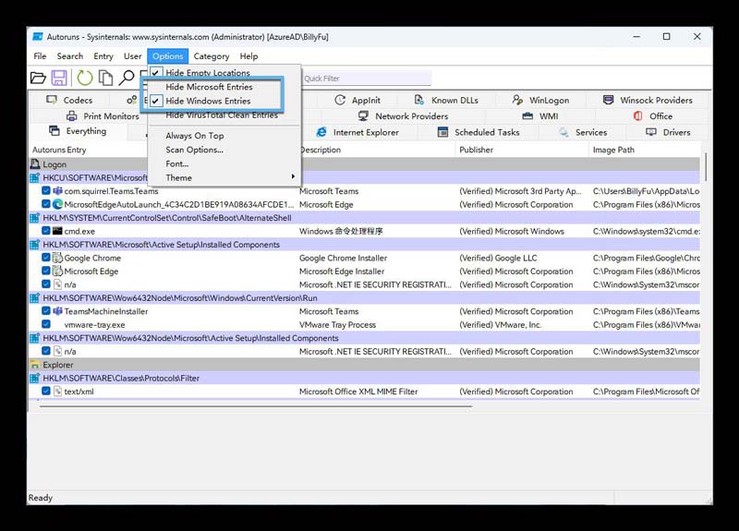Viewport: 739px width, 531px height.
Task: Click the Explorer section folder icon
Action: coord(35,365)
